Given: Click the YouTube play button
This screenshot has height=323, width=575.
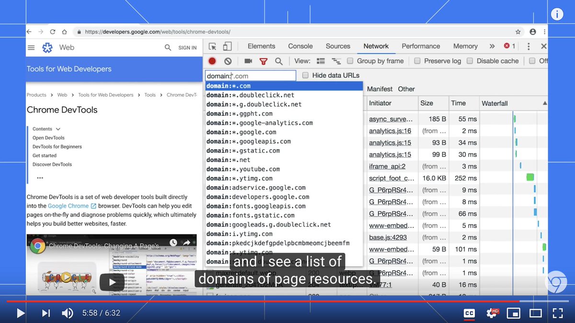Looking at the screenshot, I should [x=21, y=313].
